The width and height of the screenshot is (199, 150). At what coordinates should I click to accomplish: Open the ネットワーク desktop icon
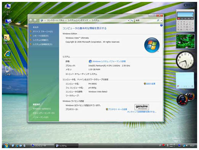coord(8,25)
